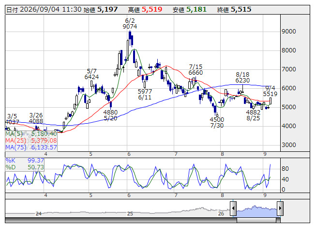Screen dimensions: 316x228
Task: Click the 5/20 4880 low label
Action: click(x=110, y=115)
